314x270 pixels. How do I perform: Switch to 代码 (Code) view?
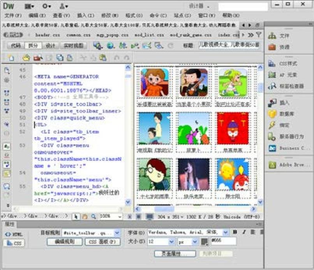point(16,46)
